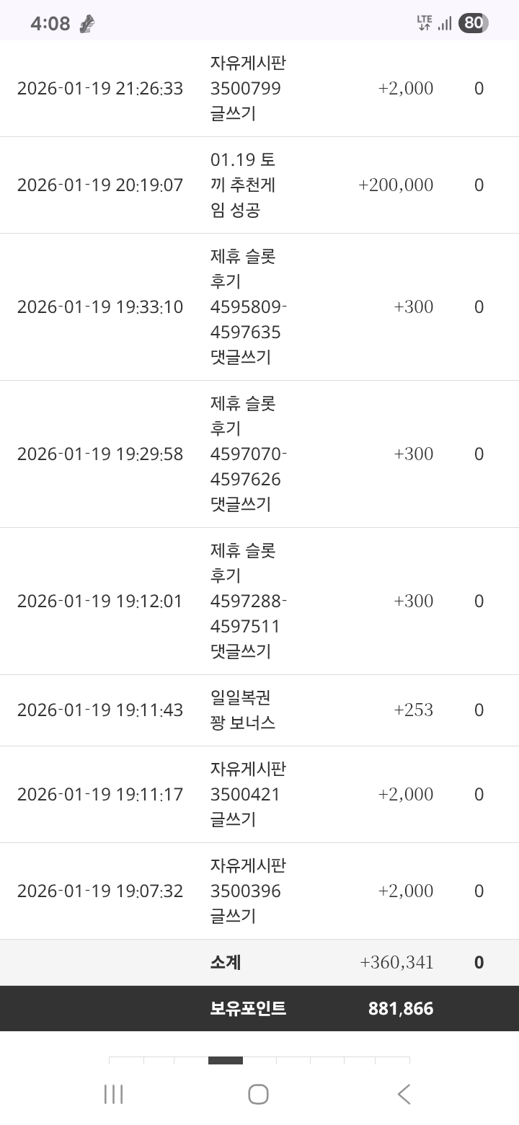Select the dark highlighted pagination button
Image resolution: width=519 pixels, height=1125 pixels.
coord(225,1060)
